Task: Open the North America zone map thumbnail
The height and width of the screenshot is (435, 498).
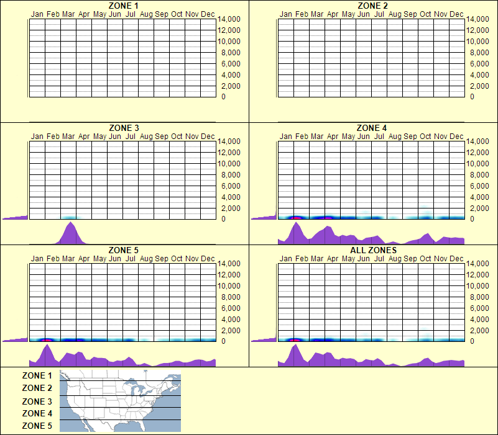Action: coord(120,401)
